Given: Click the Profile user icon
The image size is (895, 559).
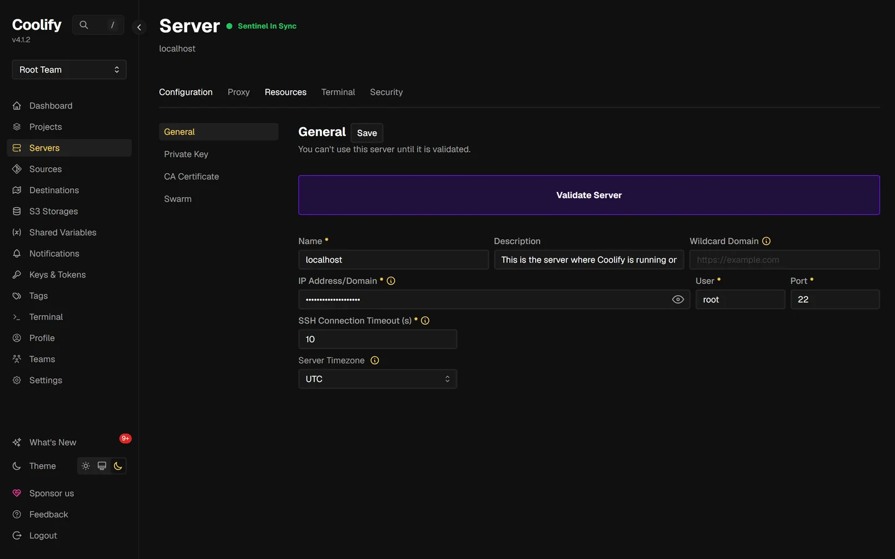Looking at the screenshot, I should point(17,338).
